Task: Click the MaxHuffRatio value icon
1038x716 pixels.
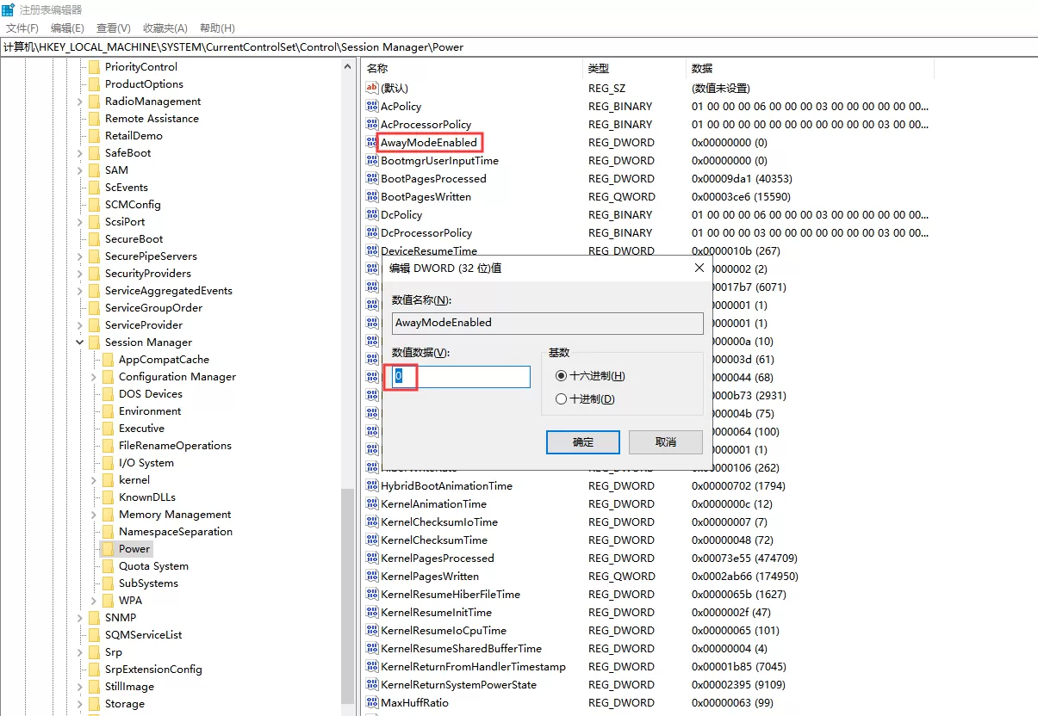Action: pyautogui.click(x=372, y=702)
